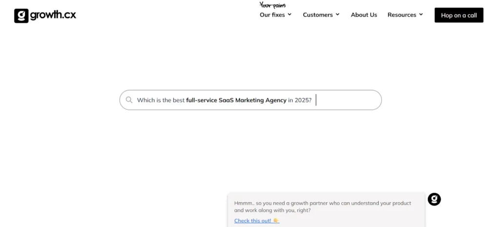The image size is (500, 227).
Task: Click the growth.cx square logo icon
Action: [x=21, y=16]
